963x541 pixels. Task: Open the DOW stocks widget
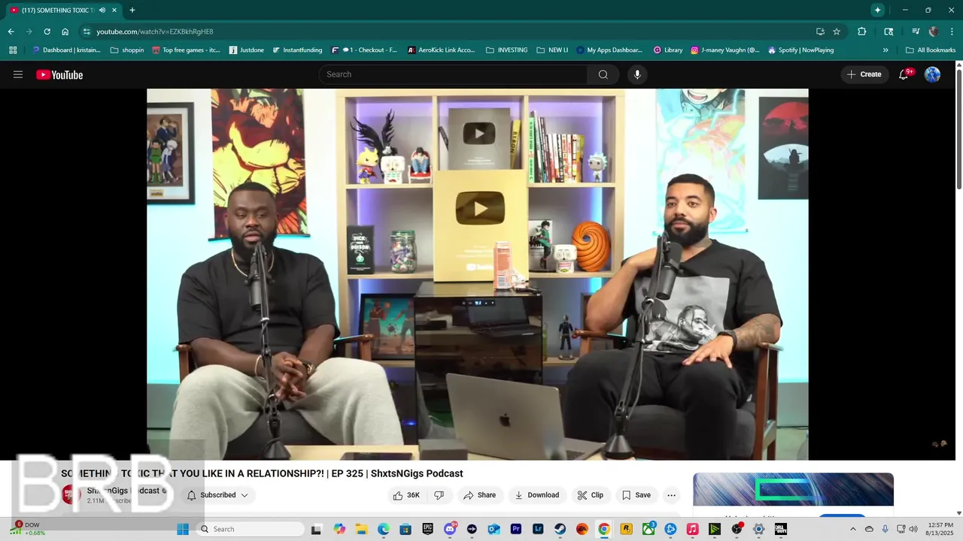coord(29,529)
